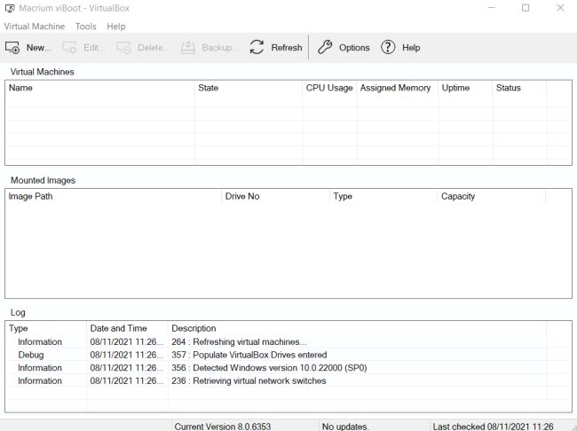The height and width of the screenshot is (431, 577).
Task: Select log entry 'Detected Windows version 10.0.22000'
Action: 276,368
